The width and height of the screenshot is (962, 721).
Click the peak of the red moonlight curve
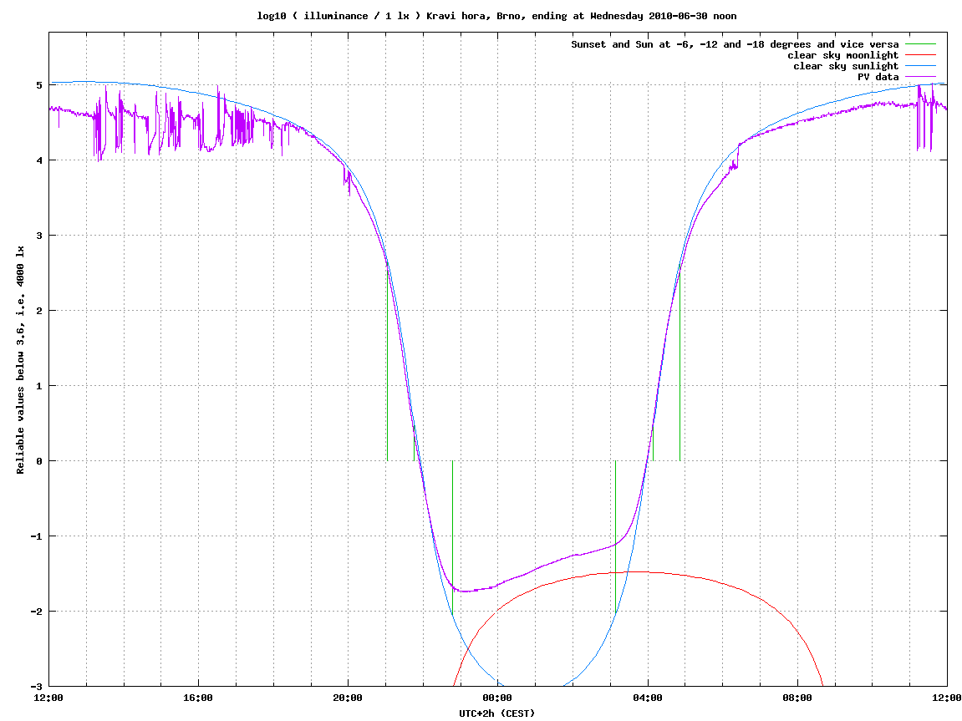click(x=638, y=572)
